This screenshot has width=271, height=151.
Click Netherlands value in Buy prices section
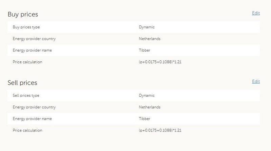(149, 39)
